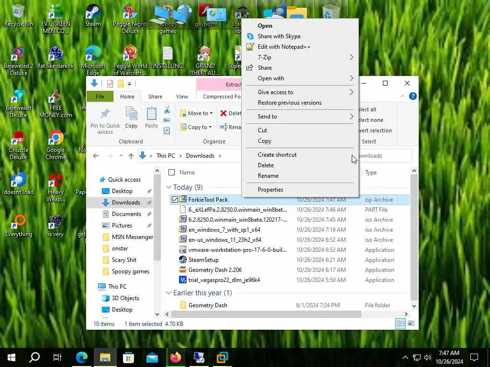
Task: Collapse the Today (9) group
Action: tap(169, 187)
